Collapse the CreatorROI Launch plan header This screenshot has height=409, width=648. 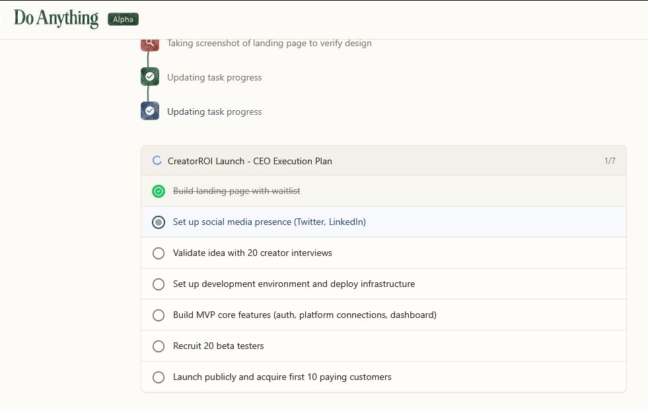pyautogui.click(x=383, y=160)
